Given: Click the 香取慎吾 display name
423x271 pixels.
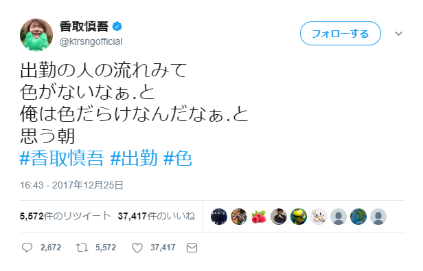Looking at the screenshot, I should (x=84, y=26).
